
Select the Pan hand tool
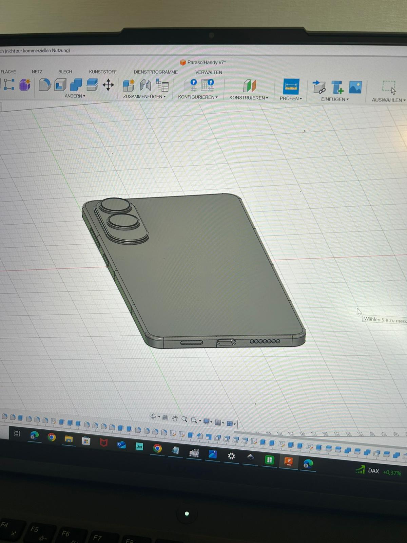[x=175, y=418]
